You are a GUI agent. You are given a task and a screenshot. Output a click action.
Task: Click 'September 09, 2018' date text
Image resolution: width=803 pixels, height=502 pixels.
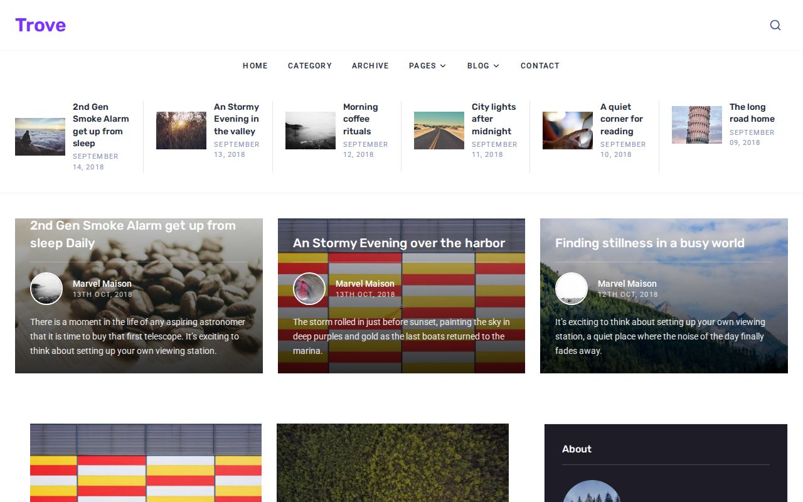[x=752, y=137]
